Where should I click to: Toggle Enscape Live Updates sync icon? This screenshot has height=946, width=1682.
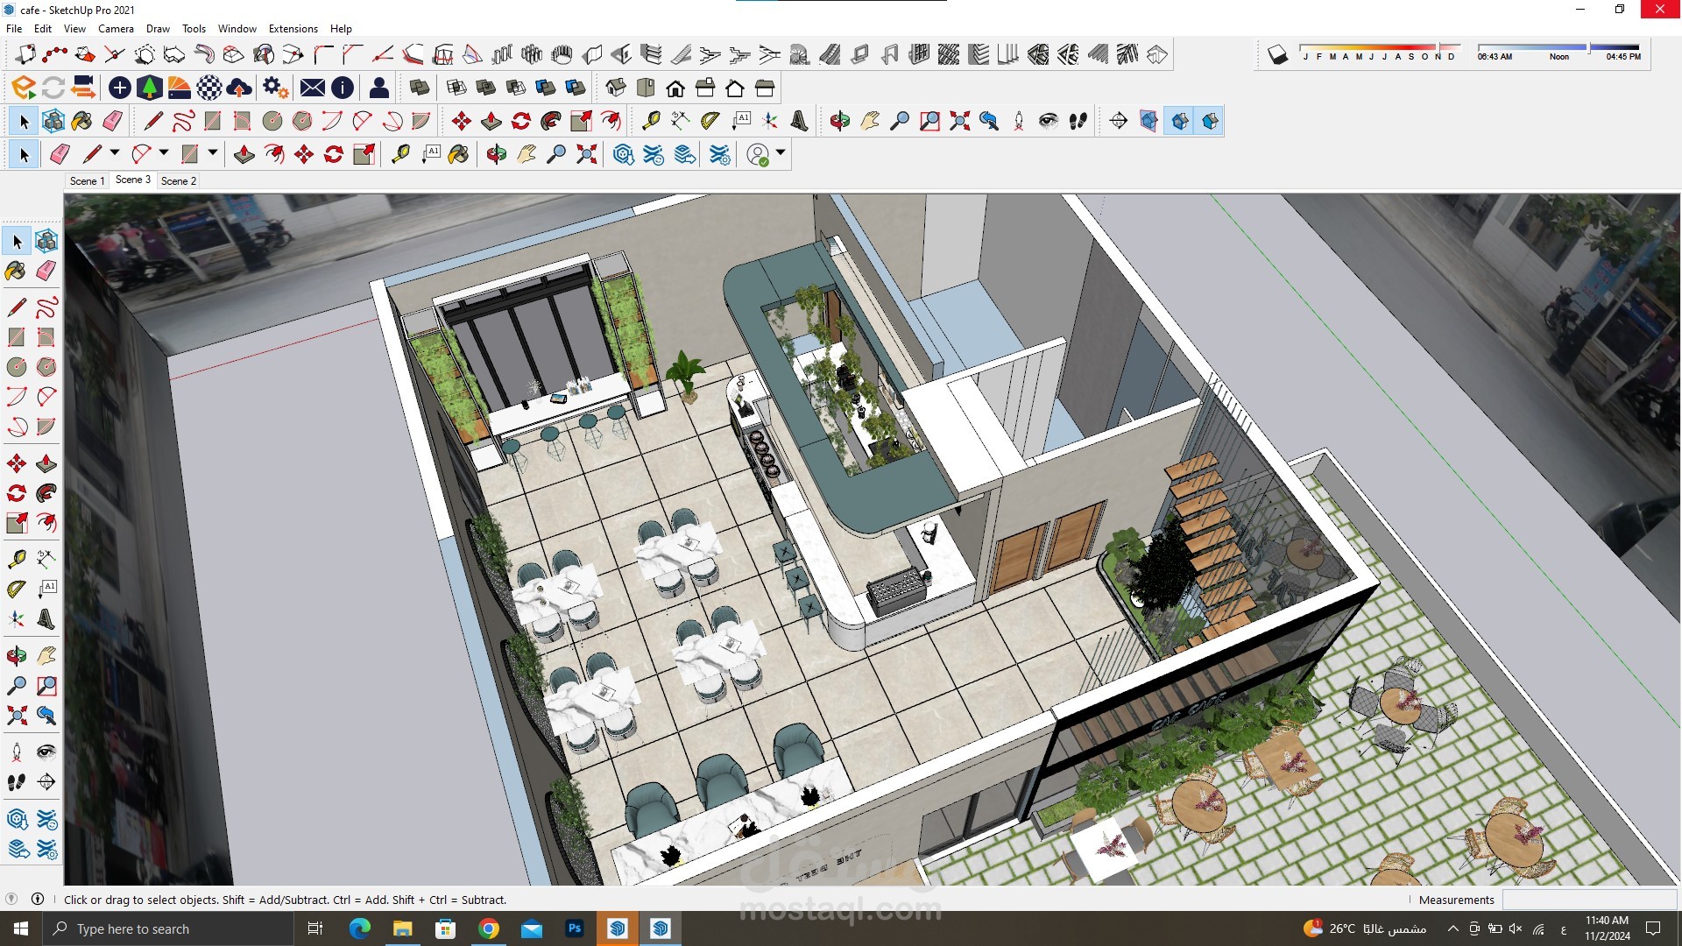click(53, 88)
